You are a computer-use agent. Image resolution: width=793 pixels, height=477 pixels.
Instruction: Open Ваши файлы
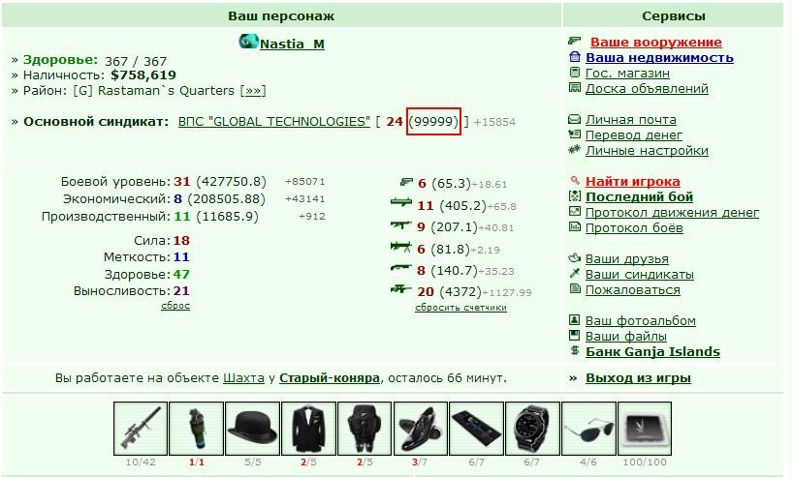626,336
